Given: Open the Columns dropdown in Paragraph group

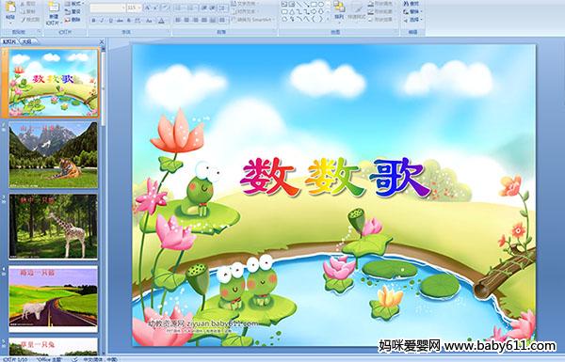Looking at the screenshot, I should click(222, 20).
